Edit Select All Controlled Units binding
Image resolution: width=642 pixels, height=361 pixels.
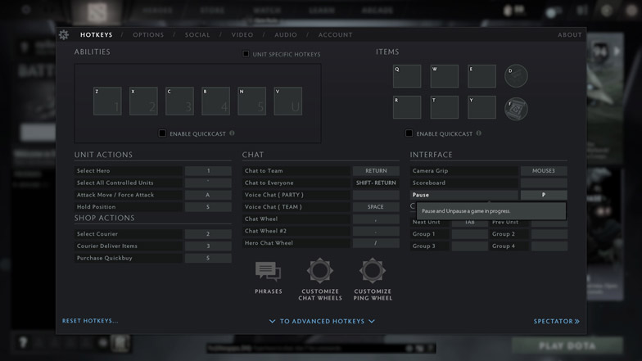208,183
